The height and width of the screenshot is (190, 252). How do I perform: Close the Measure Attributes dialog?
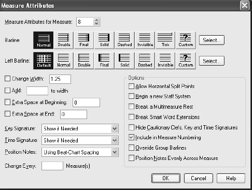(245, 5)
